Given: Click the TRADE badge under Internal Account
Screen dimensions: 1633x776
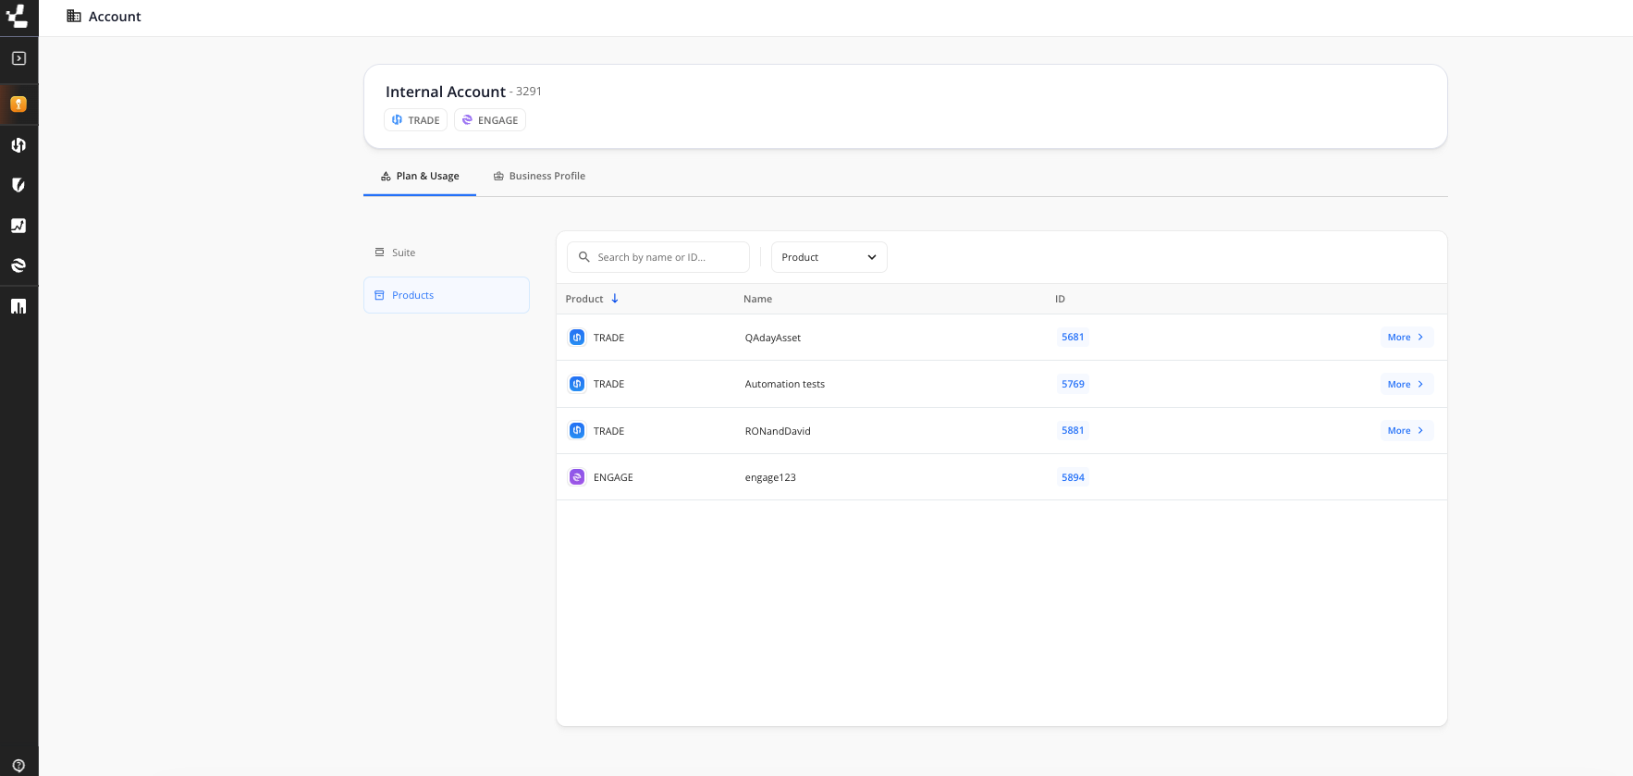Looking at the screenshot, I should pos(416,120).
